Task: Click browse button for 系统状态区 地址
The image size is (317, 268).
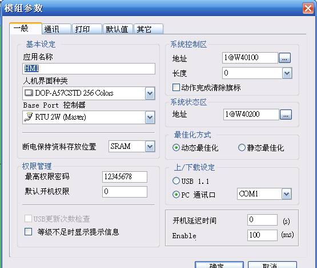Action: click(286, 115)
